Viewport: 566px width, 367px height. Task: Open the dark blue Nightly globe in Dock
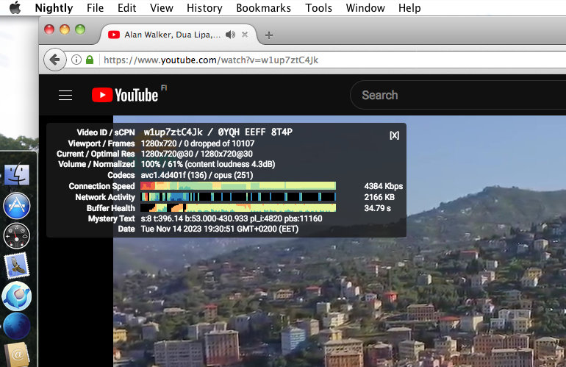17,326
